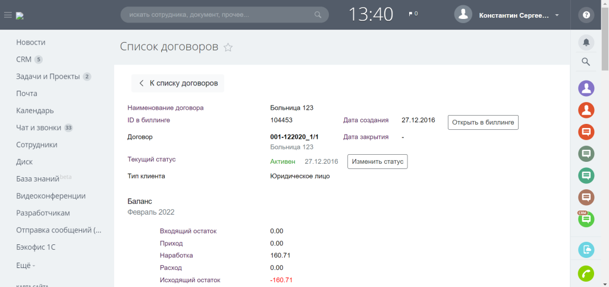Add the page to favorites with the star
Viewport: 609px width, 287px height.
pos(228,47)
